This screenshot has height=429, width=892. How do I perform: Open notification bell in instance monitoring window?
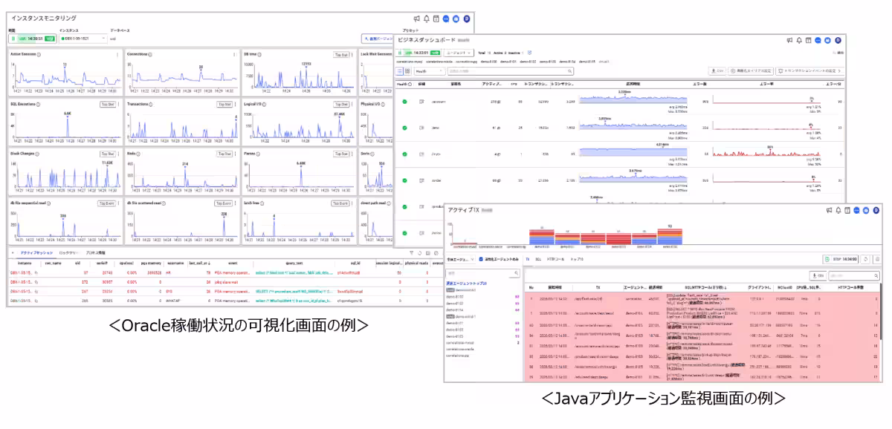tap(427, 18)
